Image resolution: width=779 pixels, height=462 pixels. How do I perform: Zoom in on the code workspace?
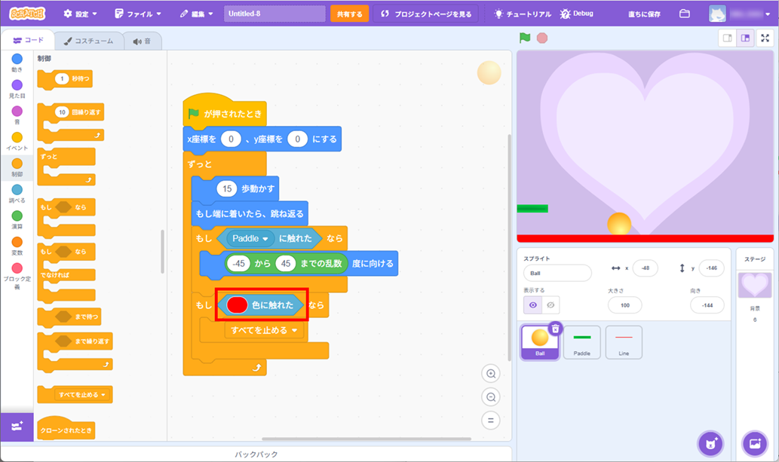(492, 374)
